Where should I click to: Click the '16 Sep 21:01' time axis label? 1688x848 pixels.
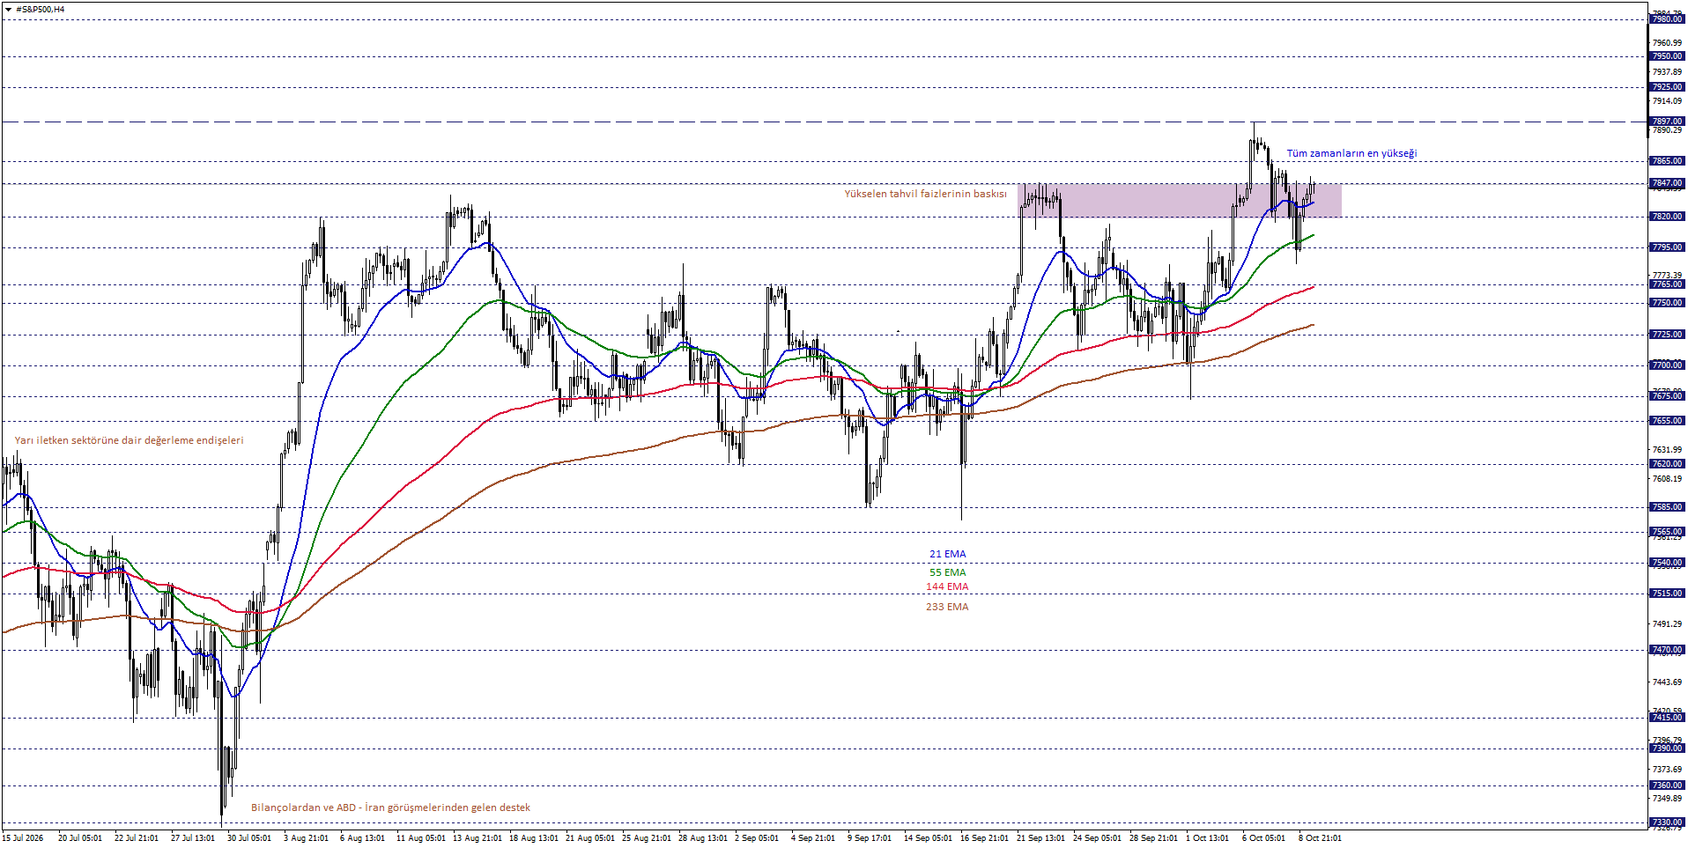click(x=985, y=838)
